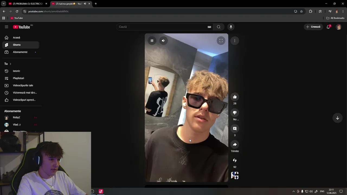Open the Windows notification center
The height and width of the screenshot is (195, 347).
[x=341, y=191]
